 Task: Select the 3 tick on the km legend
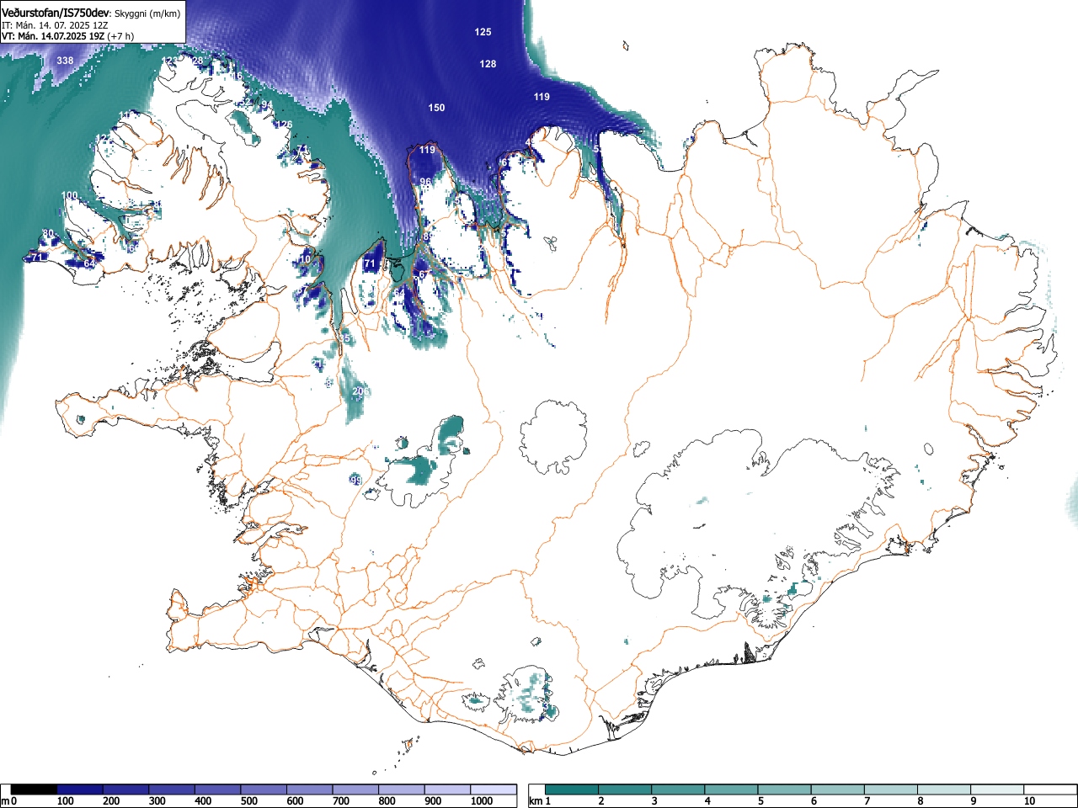tap(654, 801)
